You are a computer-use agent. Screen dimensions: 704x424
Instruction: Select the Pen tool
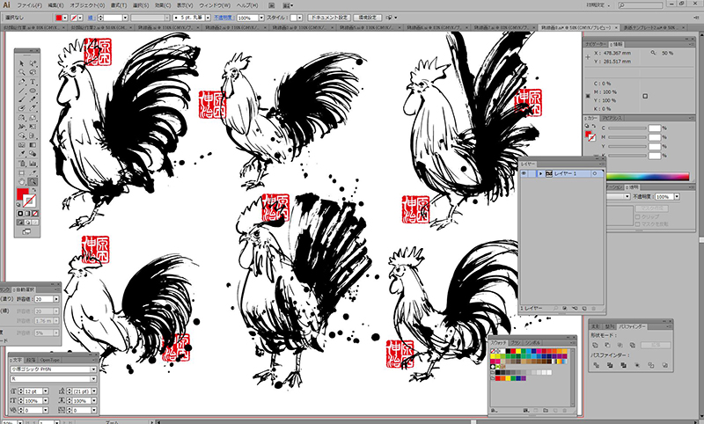pyautogui.click(x=21, y=82)
